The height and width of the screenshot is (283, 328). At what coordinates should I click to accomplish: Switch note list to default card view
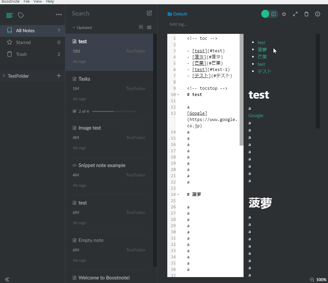tap(141, 27)
